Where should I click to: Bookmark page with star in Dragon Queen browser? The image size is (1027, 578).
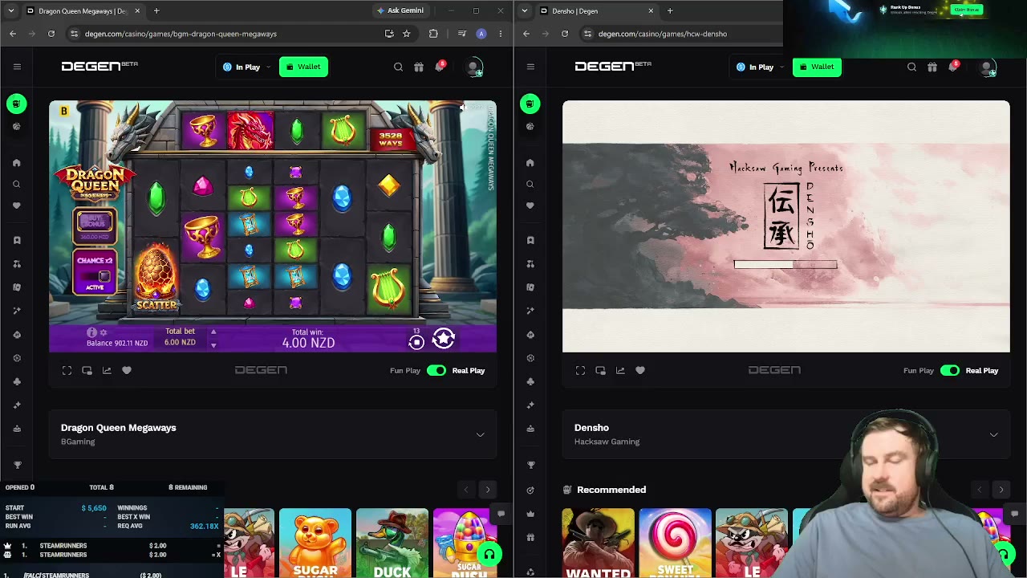click(407, 34)
